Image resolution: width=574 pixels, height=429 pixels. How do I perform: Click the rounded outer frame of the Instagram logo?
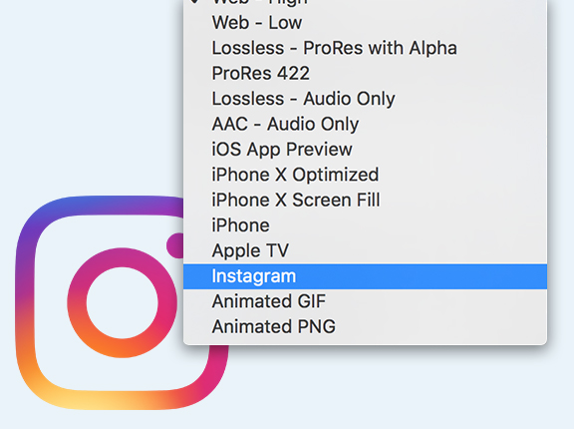pyautogui.click(x=26, y=302)
